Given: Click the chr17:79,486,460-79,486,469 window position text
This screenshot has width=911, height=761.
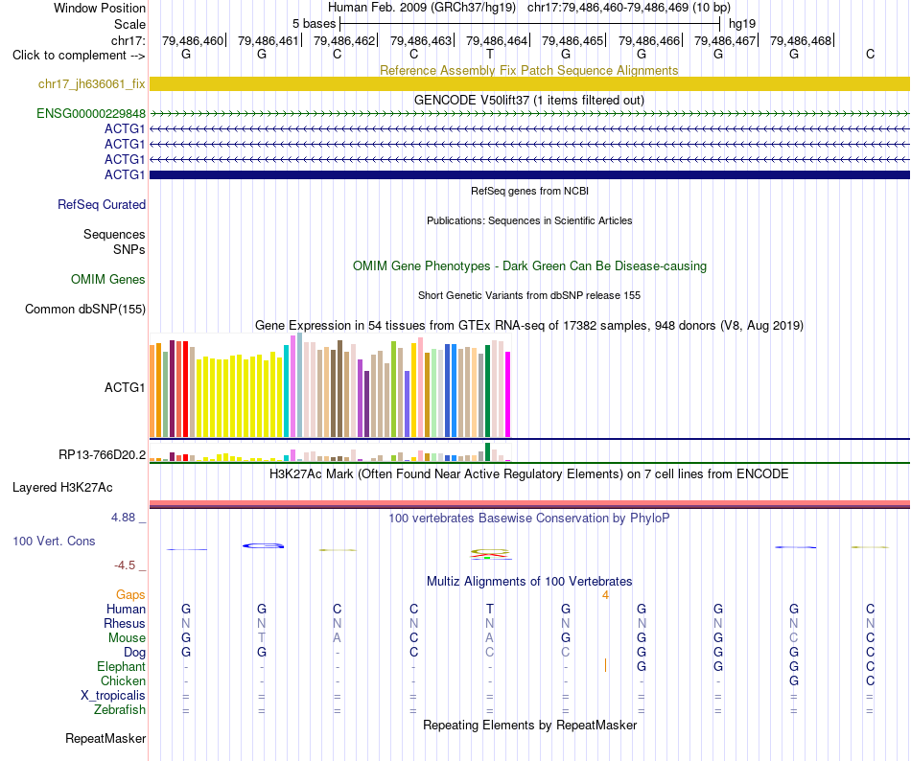Looking at the screenshot, I should [629, 8].
